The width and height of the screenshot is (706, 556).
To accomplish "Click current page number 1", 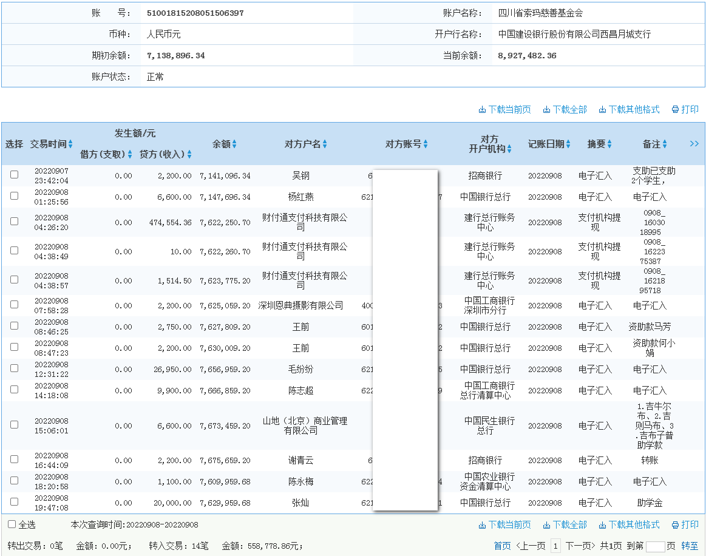I will (x=555, y=546).
